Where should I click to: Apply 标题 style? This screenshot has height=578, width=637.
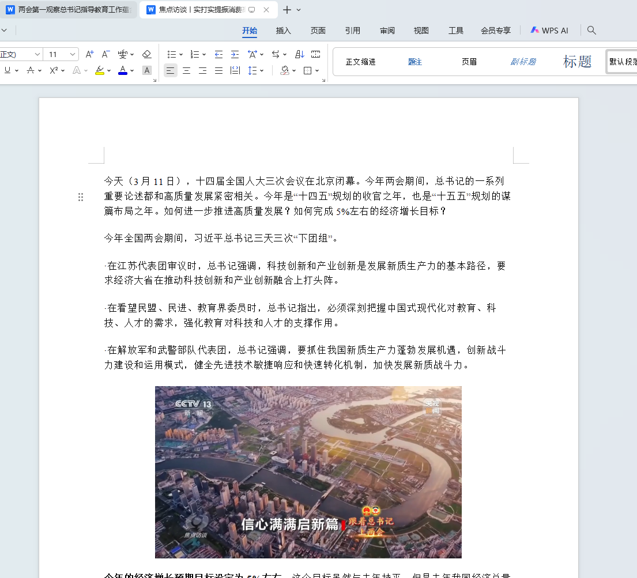(x=577, y=62)
